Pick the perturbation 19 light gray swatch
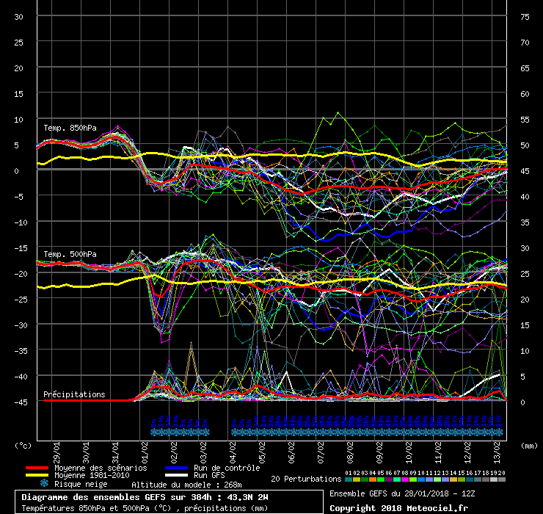The width and height of the screenshot is (543, 514). [494, 479]
